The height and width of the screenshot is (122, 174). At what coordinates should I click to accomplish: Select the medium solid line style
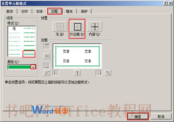[x=29, y=46]
